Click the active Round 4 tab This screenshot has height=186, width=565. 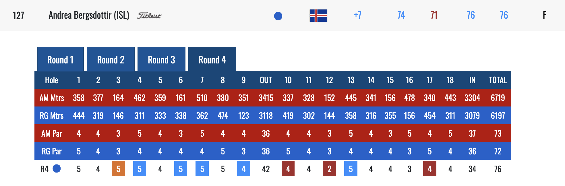point(212,60)
